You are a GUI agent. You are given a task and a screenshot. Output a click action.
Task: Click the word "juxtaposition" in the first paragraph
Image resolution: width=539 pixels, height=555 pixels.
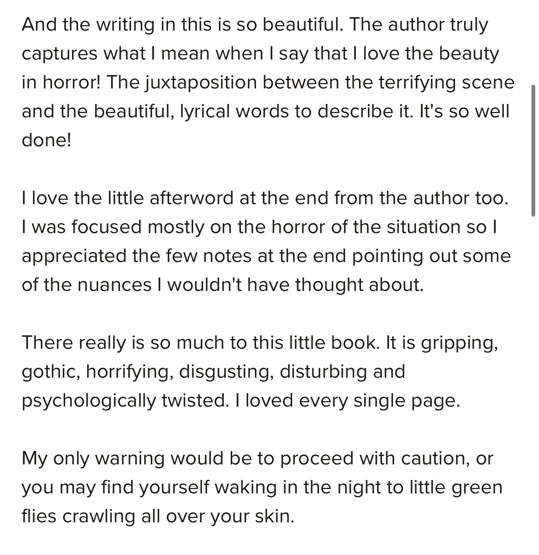coord(201,83)
